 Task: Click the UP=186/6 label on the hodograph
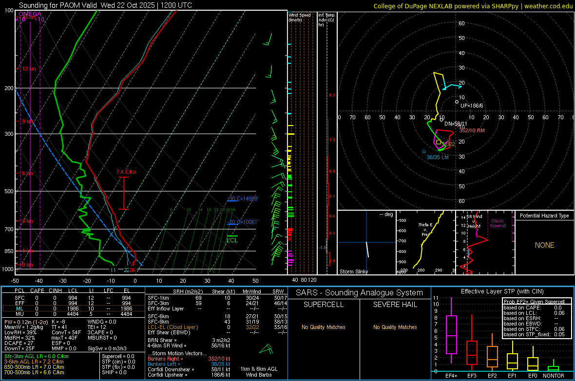click(472, 106)
